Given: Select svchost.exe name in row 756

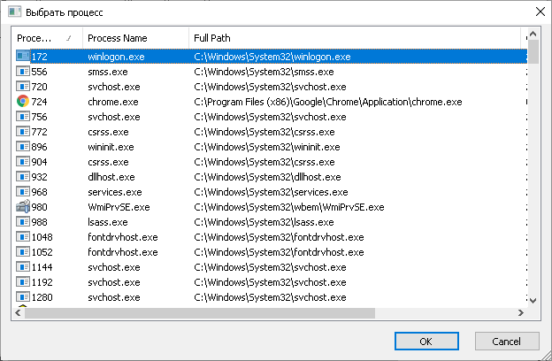Looking at the screenshot, I should click(114, 117).
